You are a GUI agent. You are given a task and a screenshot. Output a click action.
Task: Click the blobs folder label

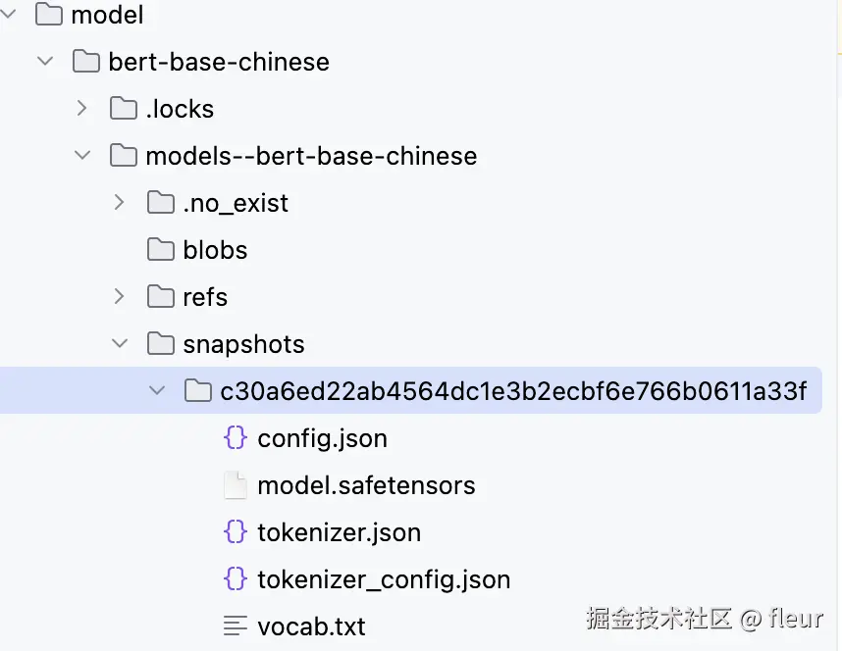214,250
